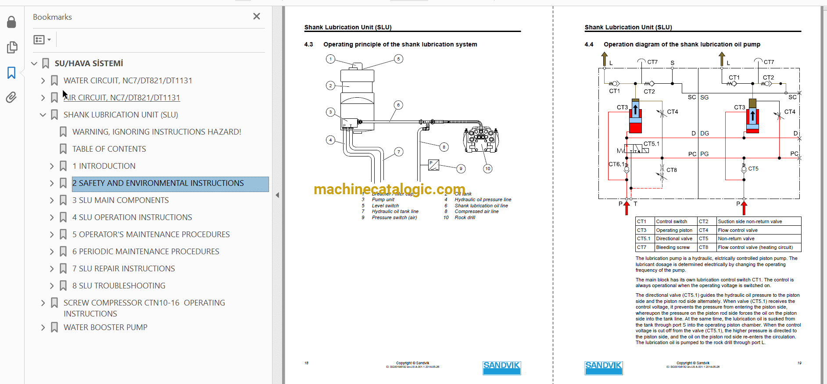Expand the 3 SLU MAIN COMPONENTS chevron
The height and width of the screenshot is (384, 827).
pyautogui.click(x=52, y=200)
